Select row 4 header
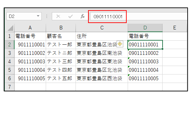Screen dimensions: 190x132 9,62
